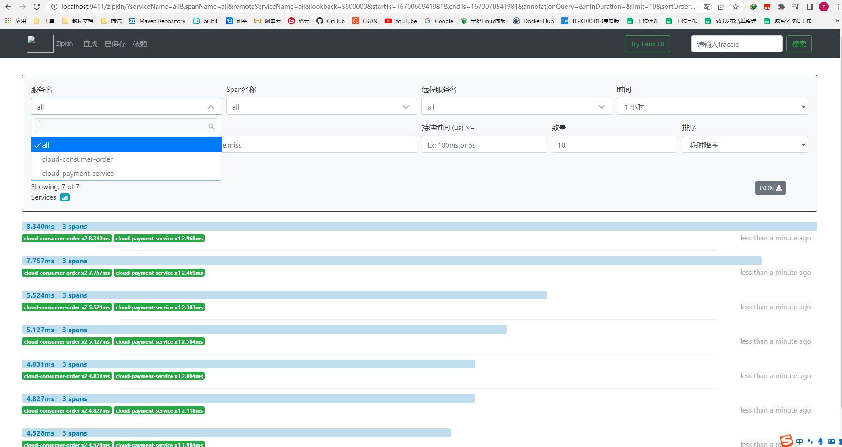Click the annotation query field
The image size is (842, 447).
319,144
